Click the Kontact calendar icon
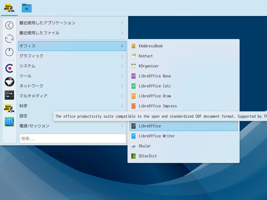 [x=133, y=56]
